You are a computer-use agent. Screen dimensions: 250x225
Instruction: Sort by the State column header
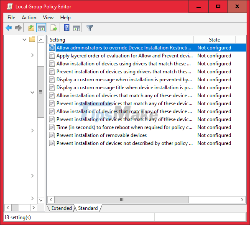[x=214, y=40]
